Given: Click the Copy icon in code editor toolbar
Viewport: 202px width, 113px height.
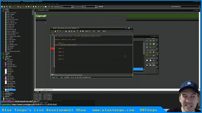Looking at the screenshot, I should (72, 31).
